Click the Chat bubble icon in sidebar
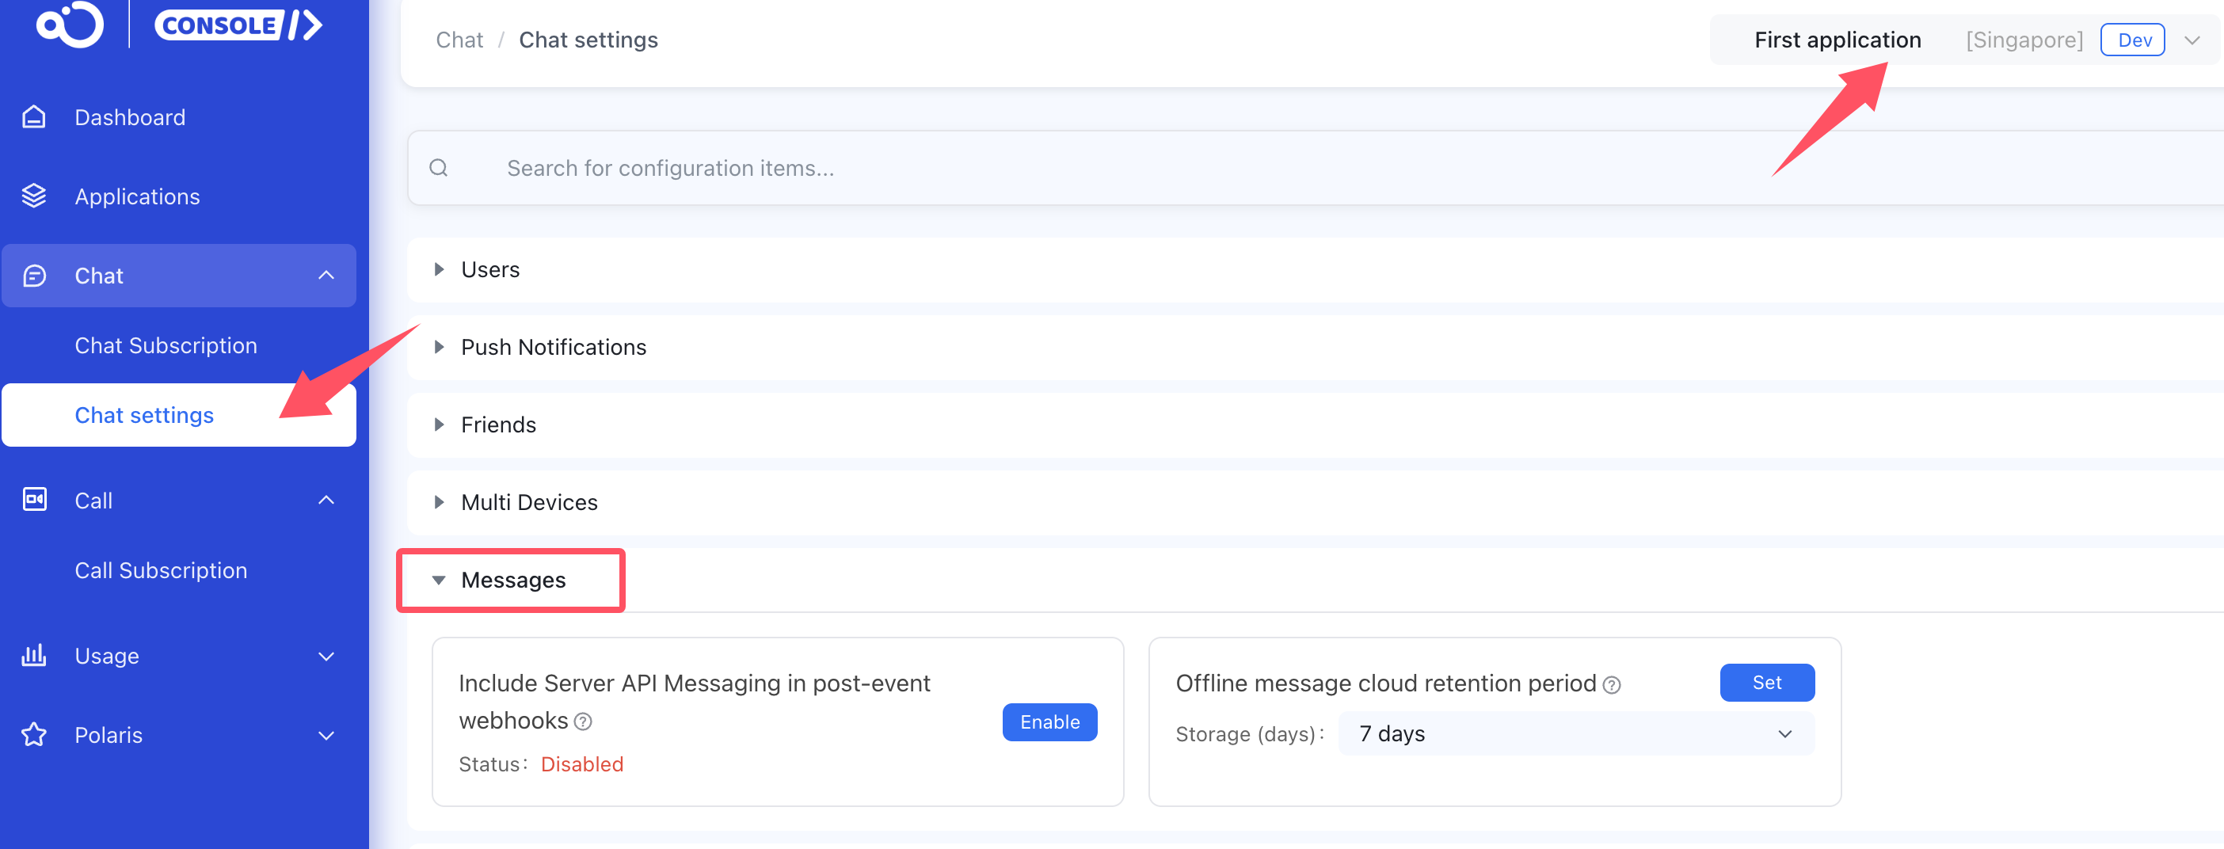2224x849 pixels. pyautogui.click(x=34, y=276)
